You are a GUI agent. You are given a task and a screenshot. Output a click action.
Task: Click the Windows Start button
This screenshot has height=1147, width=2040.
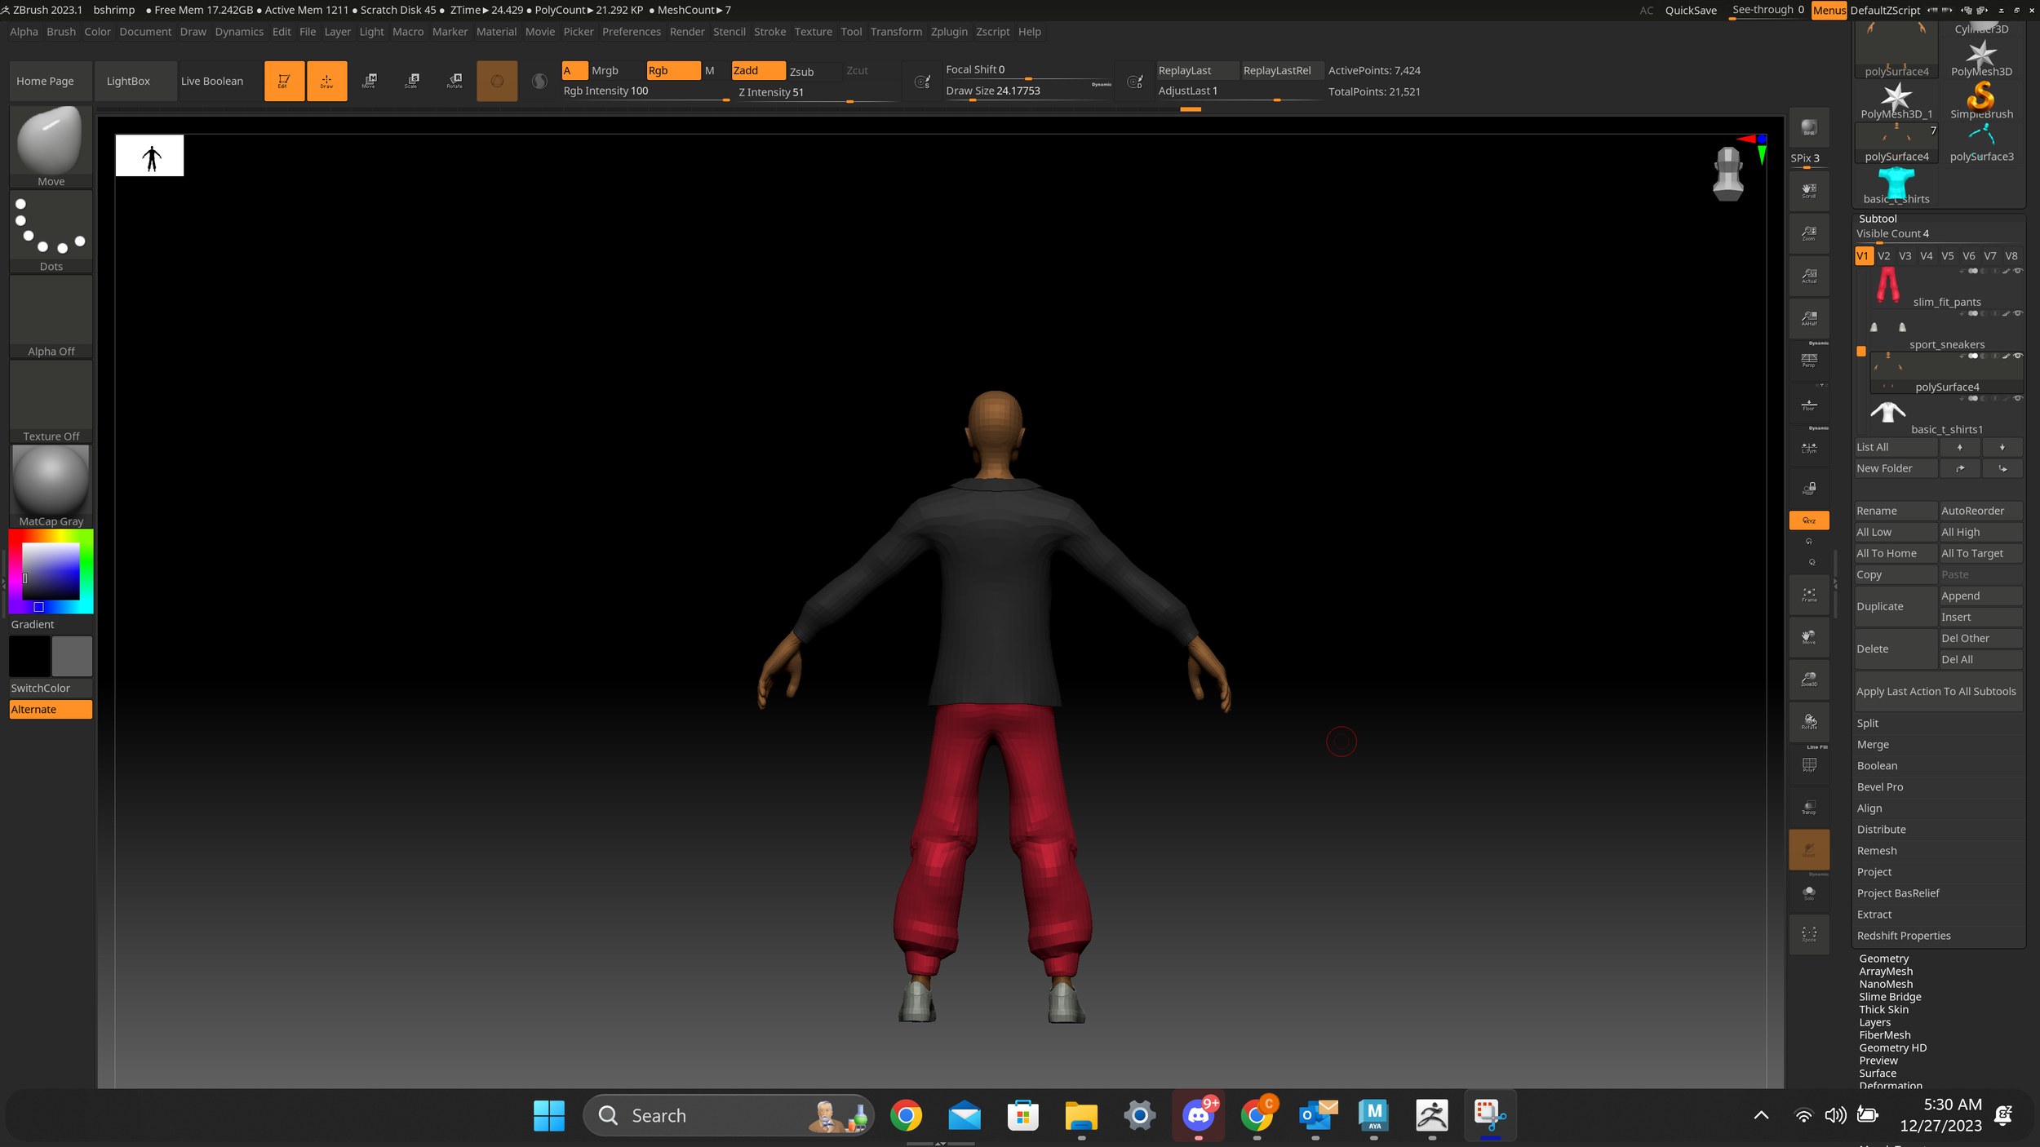click(x=548, y=1115)
